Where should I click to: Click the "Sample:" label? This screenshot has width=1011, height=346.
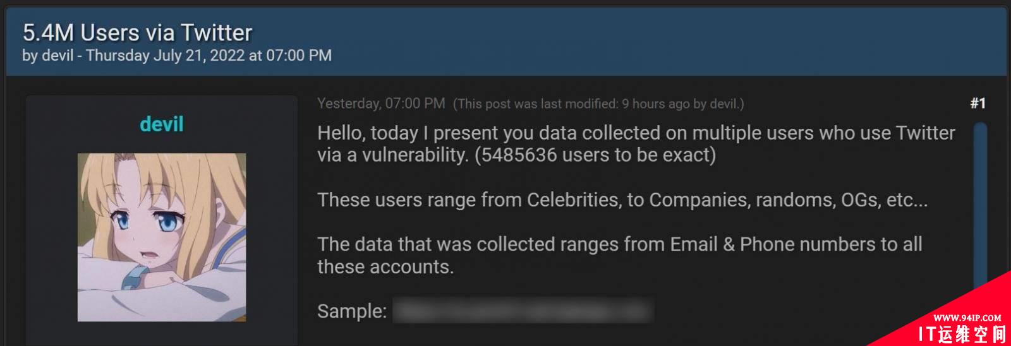coord(352,311)
